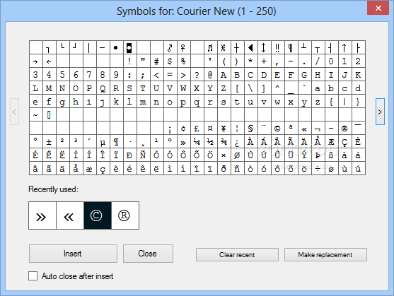Image resolution: width=394 pixels, height=296 pixels.
Task: Pick the backslash \ symbol
Action: pyautogui.click(x=250, y=88)
